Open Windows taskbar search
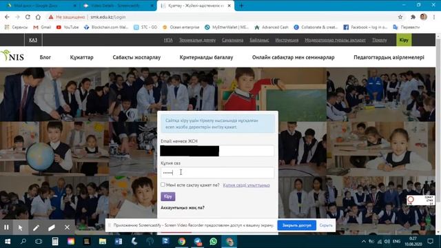The width and height of the screenshot is (441, 248). coord(23,242)
